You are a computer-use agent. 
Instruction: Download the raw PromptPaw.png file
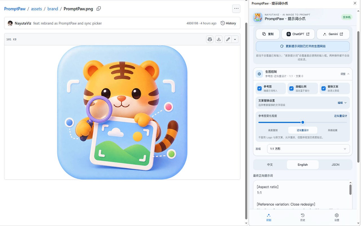click(219, 39)
